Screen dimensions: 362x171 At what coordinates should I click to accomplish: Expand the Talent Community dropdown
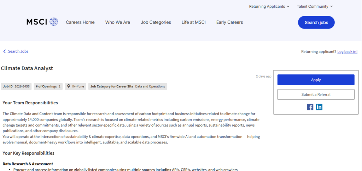[315, 6]
